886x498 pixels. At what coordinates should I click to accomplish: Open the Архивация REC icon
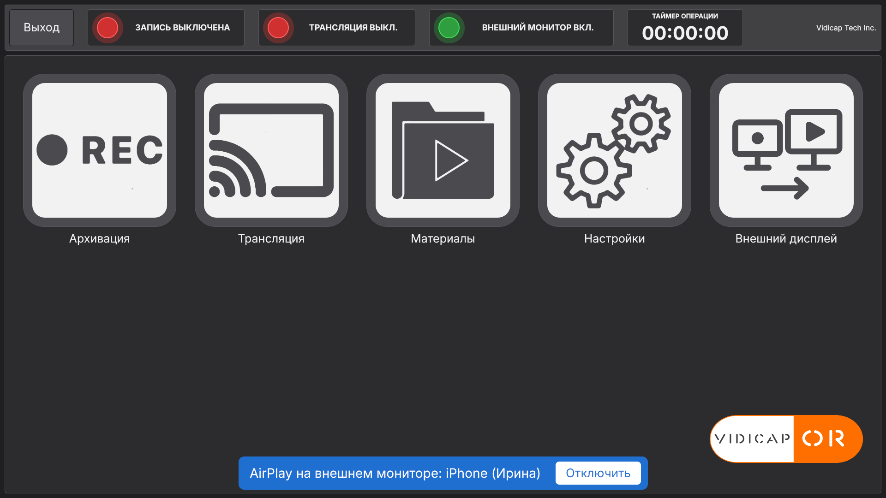pos(100,150)
